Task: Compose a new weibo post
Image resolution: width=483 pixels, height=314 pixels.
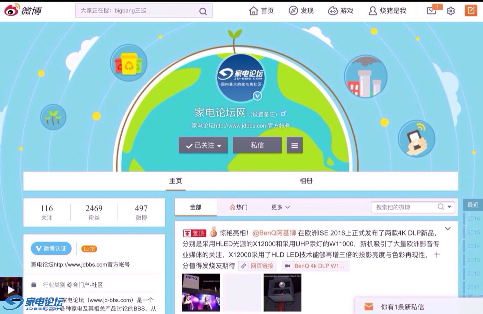Action: coord(471,11)
